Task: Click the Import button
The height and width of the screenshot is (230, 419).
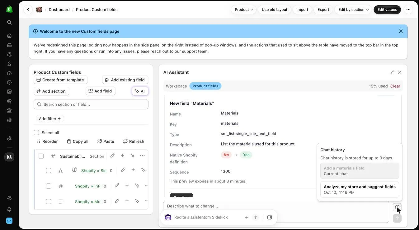Action: (x=302, y=10)
